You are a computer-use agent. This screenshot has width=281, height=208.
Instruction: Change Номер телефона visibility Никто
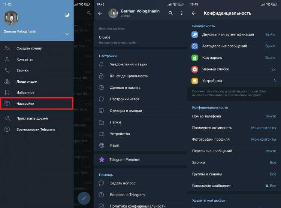234,116
